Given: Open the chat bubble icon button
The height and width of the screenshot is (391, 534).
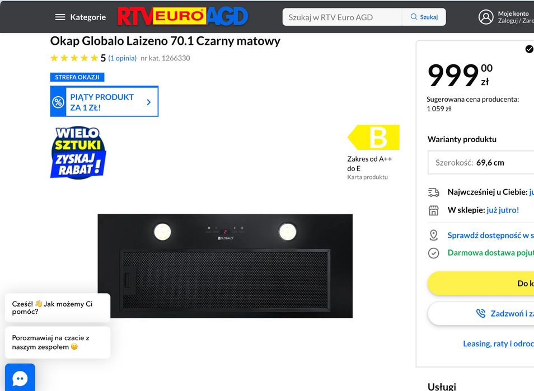Looking at the screenshot, I should (x=20, y=378).
